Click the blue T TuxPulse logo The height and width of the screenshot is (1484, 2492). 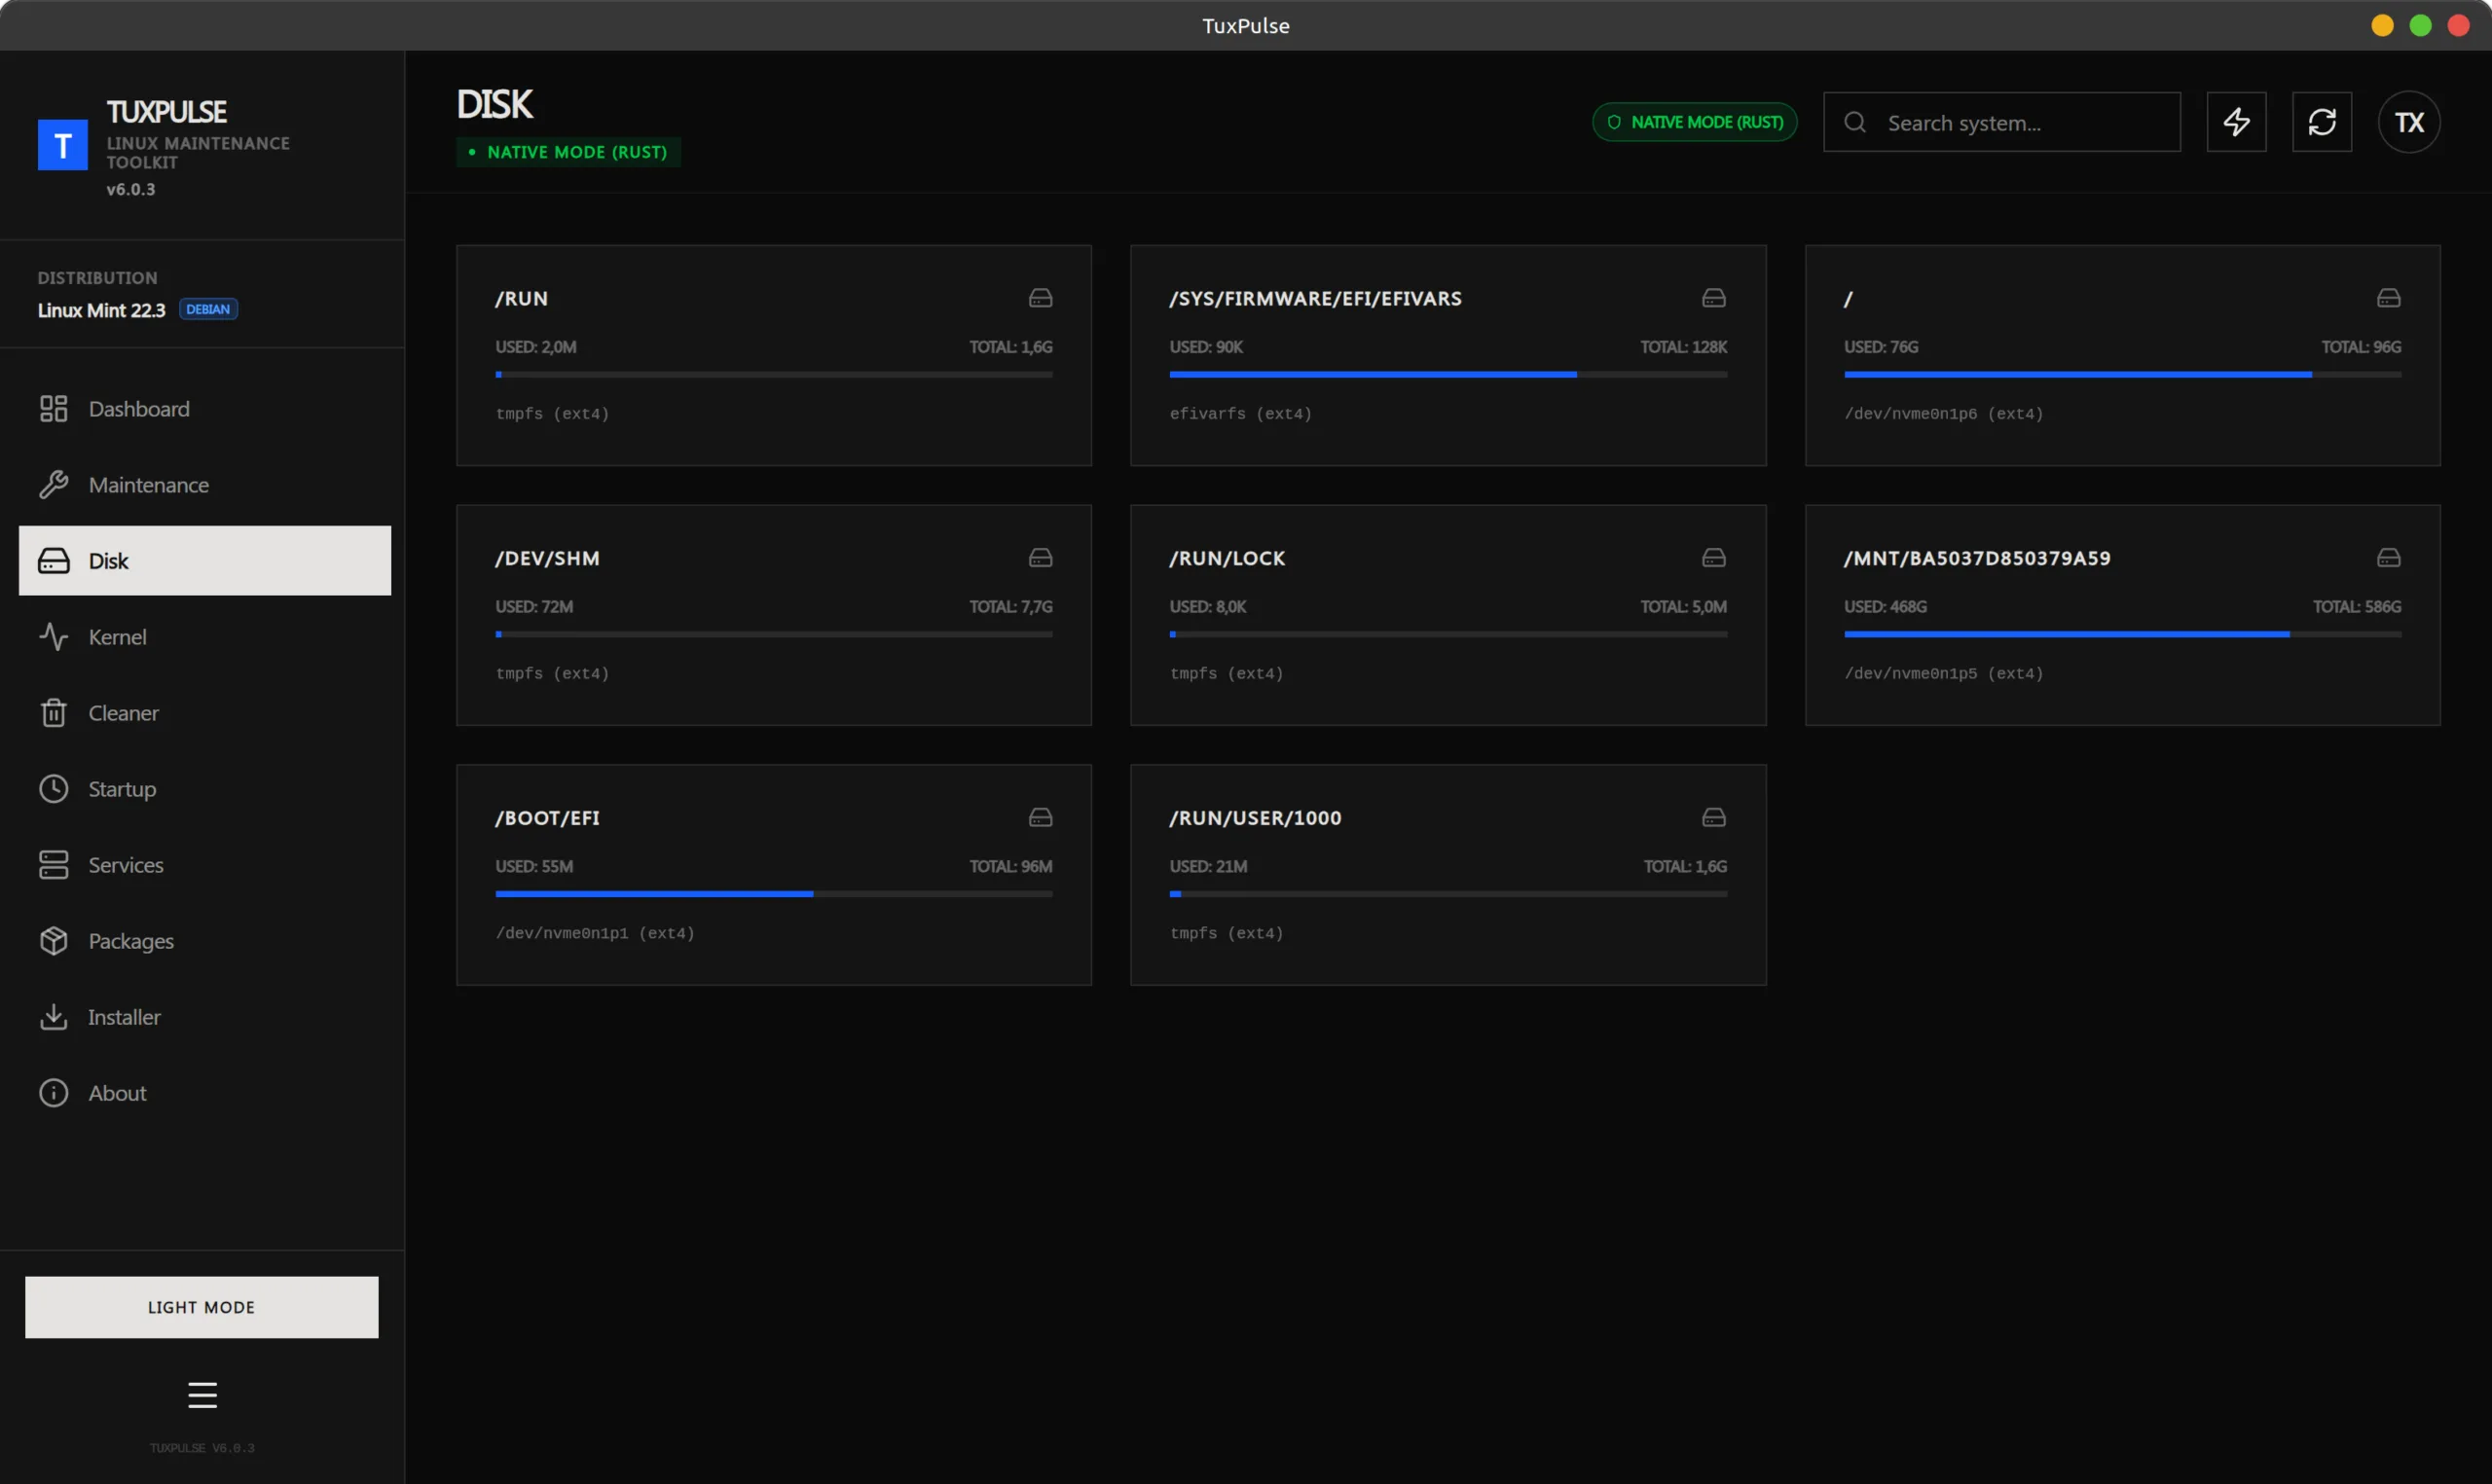coord(63,146)
